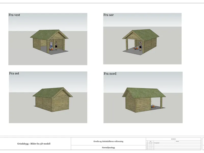Image resolution: width=204 pixels, height=153 pixels.
Task: Open the 'Fra øst' 3D model view
Action: coord(48,97)
